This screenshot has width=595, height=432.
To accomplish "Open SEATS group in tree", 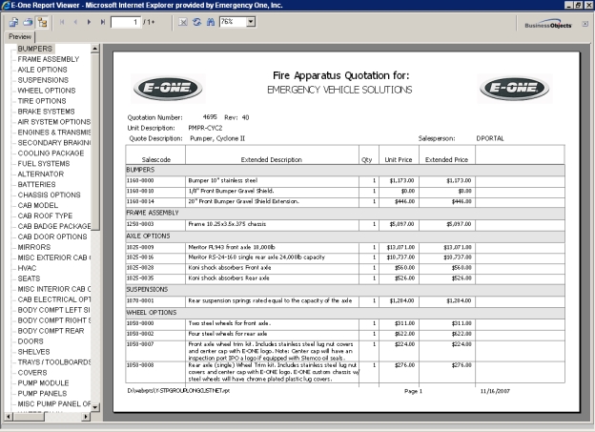I will (x=29, y=278).
